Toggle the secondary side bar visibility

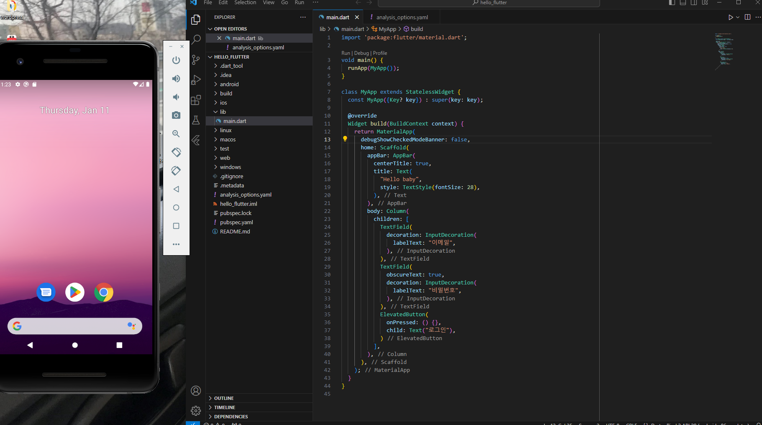click(694, 3)
